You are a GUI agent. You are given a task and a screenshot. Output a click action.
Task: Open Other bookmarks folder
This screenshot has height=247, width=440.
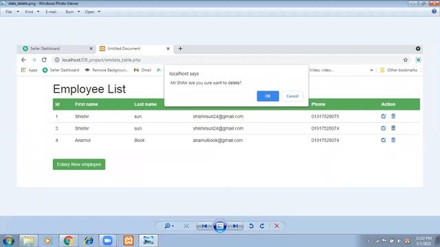click(x=399, y=70)
